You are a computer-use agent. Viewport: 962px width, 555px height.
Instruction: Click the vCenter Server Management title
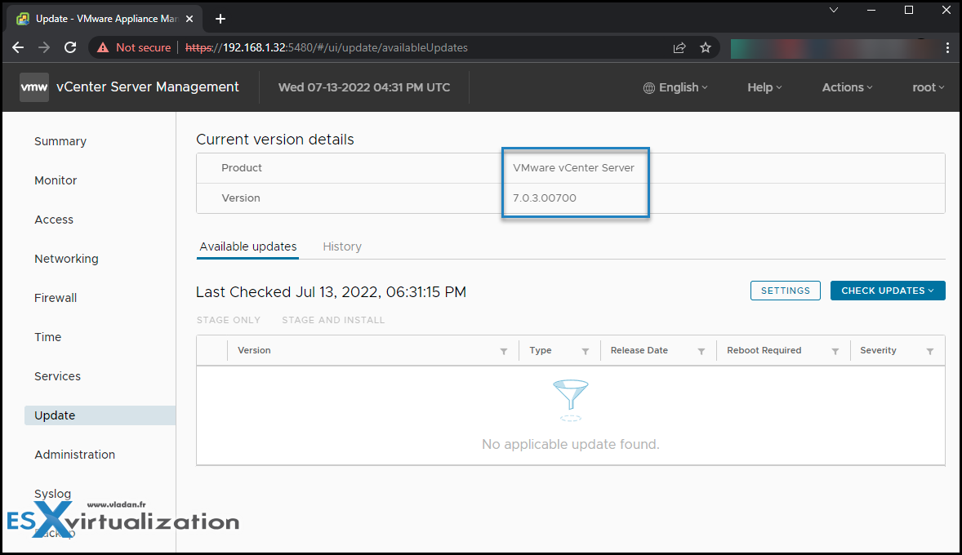[x=147, y=87]
